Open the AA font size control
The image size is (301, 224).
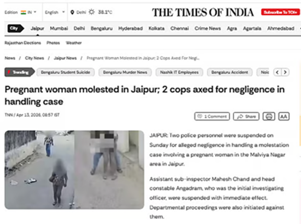284,117
